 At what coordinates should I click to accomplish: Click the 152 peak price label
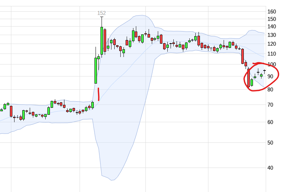tap(102, 13)
